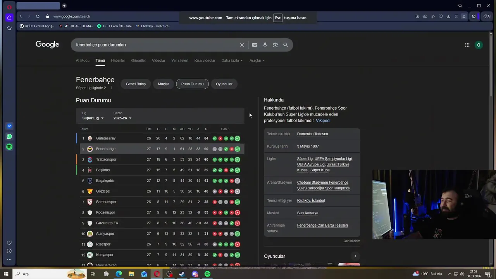
Task: Select the Beşiktaş row in the standings
Action: pyautogui.click(x=160, y=170)
